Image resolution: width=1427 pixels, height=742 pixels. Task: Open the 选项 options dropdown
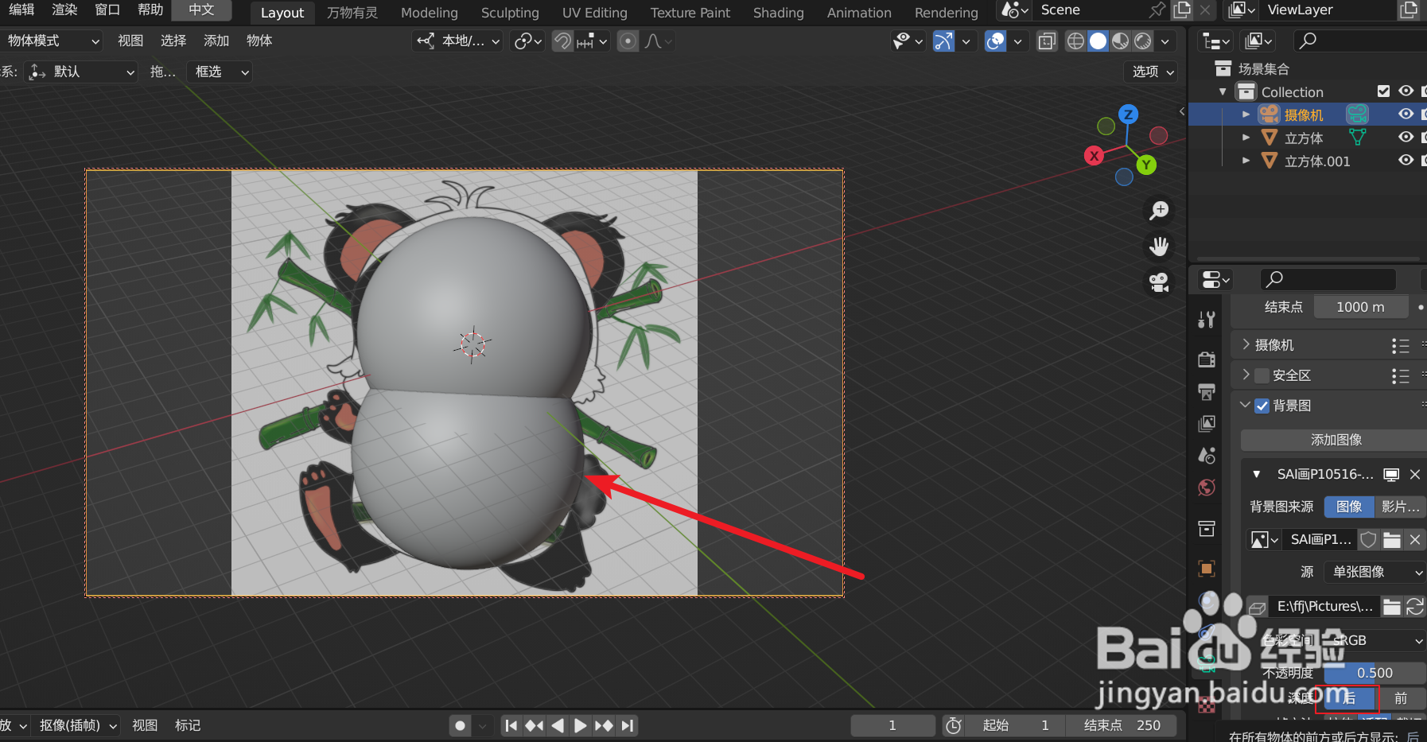(x=1152, y=72)
